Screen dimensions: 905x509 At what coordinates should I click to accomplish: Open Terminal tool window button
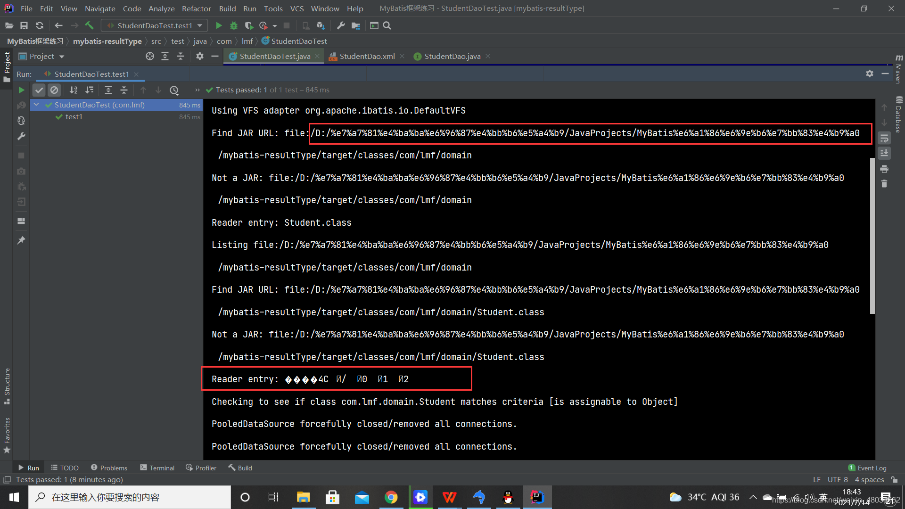coord(157,468)
